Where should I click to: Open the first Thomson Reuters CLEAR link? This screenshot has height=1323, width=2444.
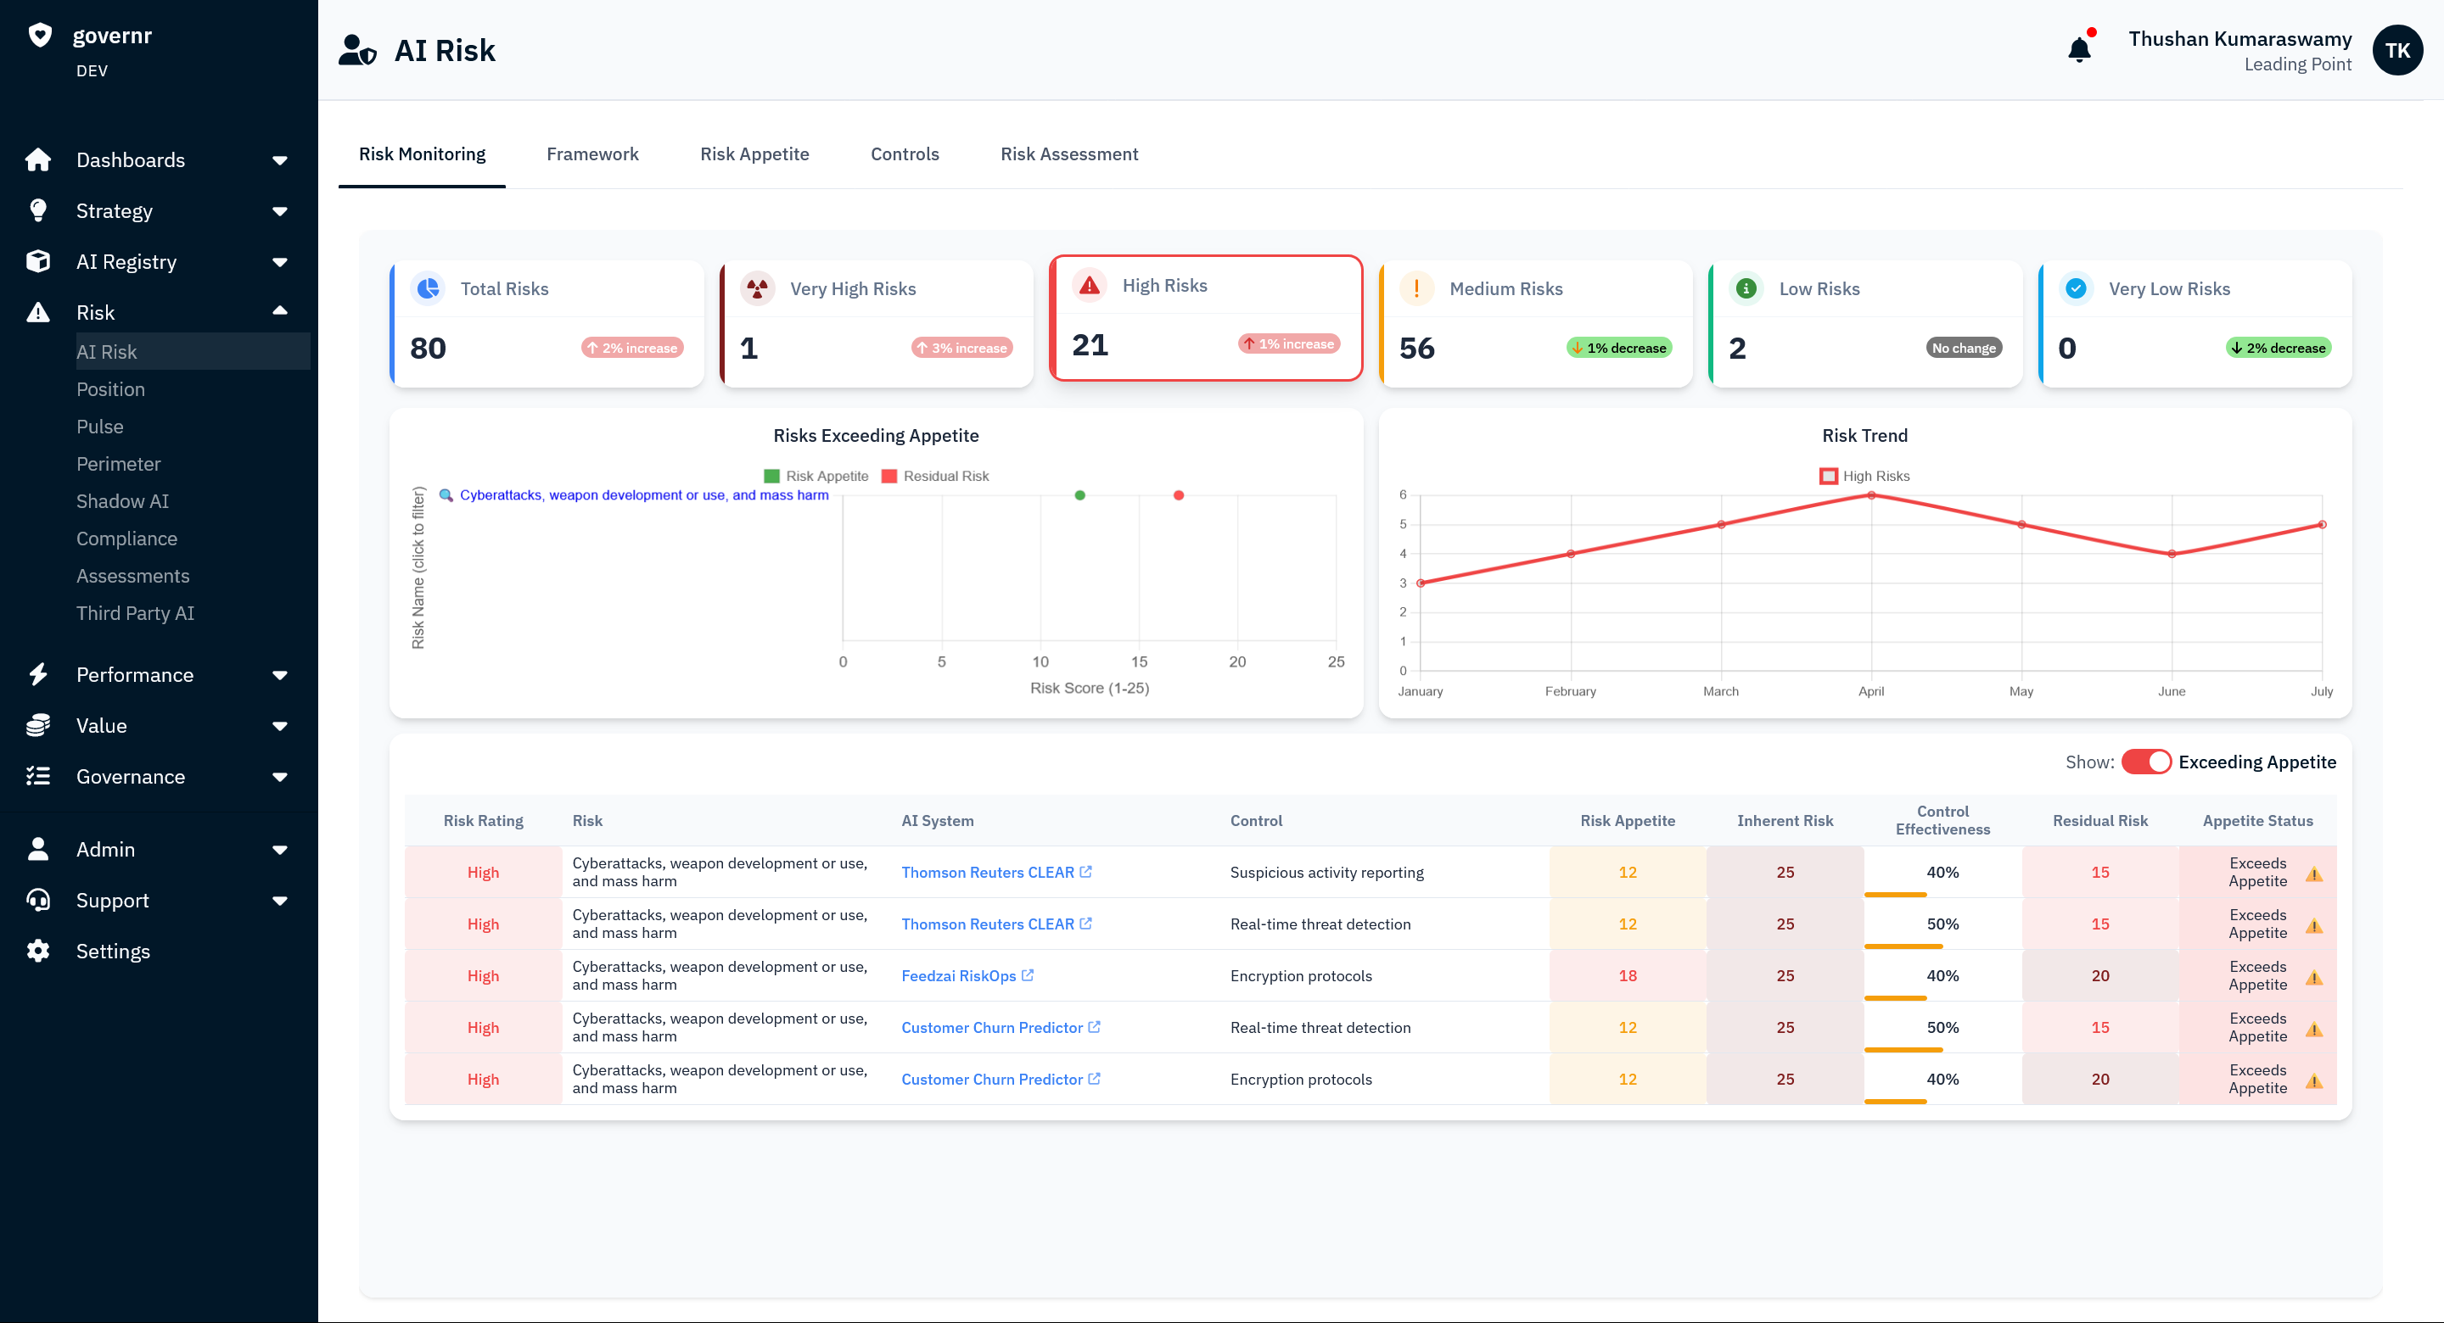[987, 873]
